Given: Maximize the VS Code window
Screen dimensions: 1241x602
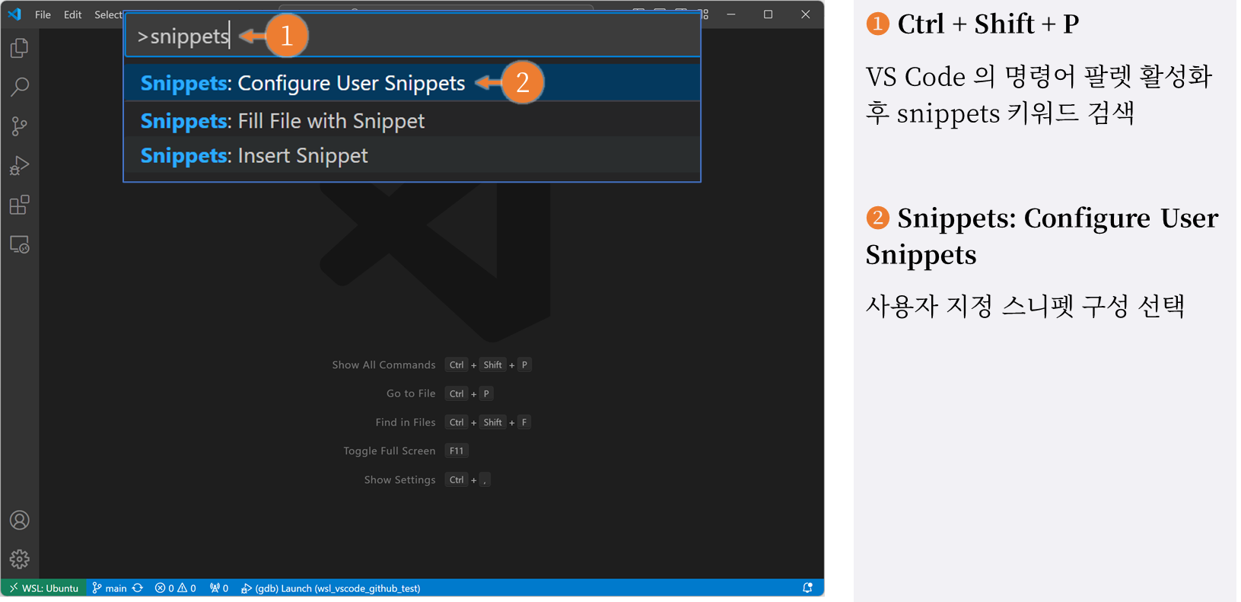Looking at the screenshot, I should (x=768, y=14).
